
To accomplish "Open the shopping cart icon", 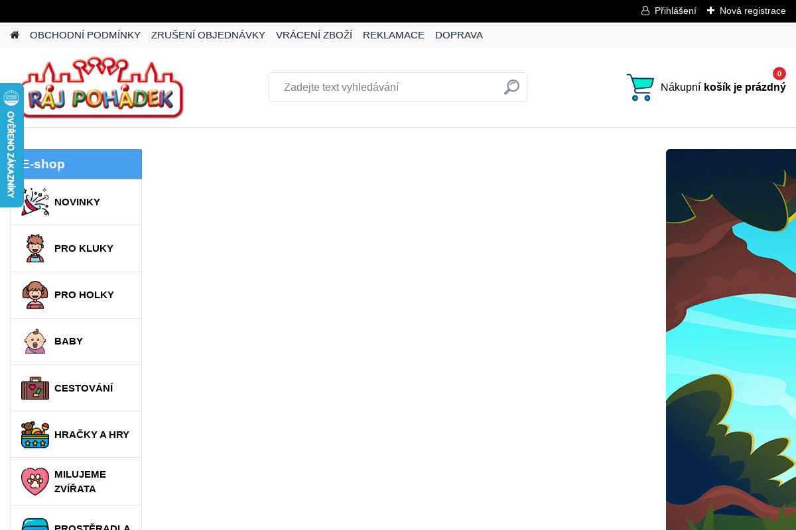I will click(x=639, y=87).
